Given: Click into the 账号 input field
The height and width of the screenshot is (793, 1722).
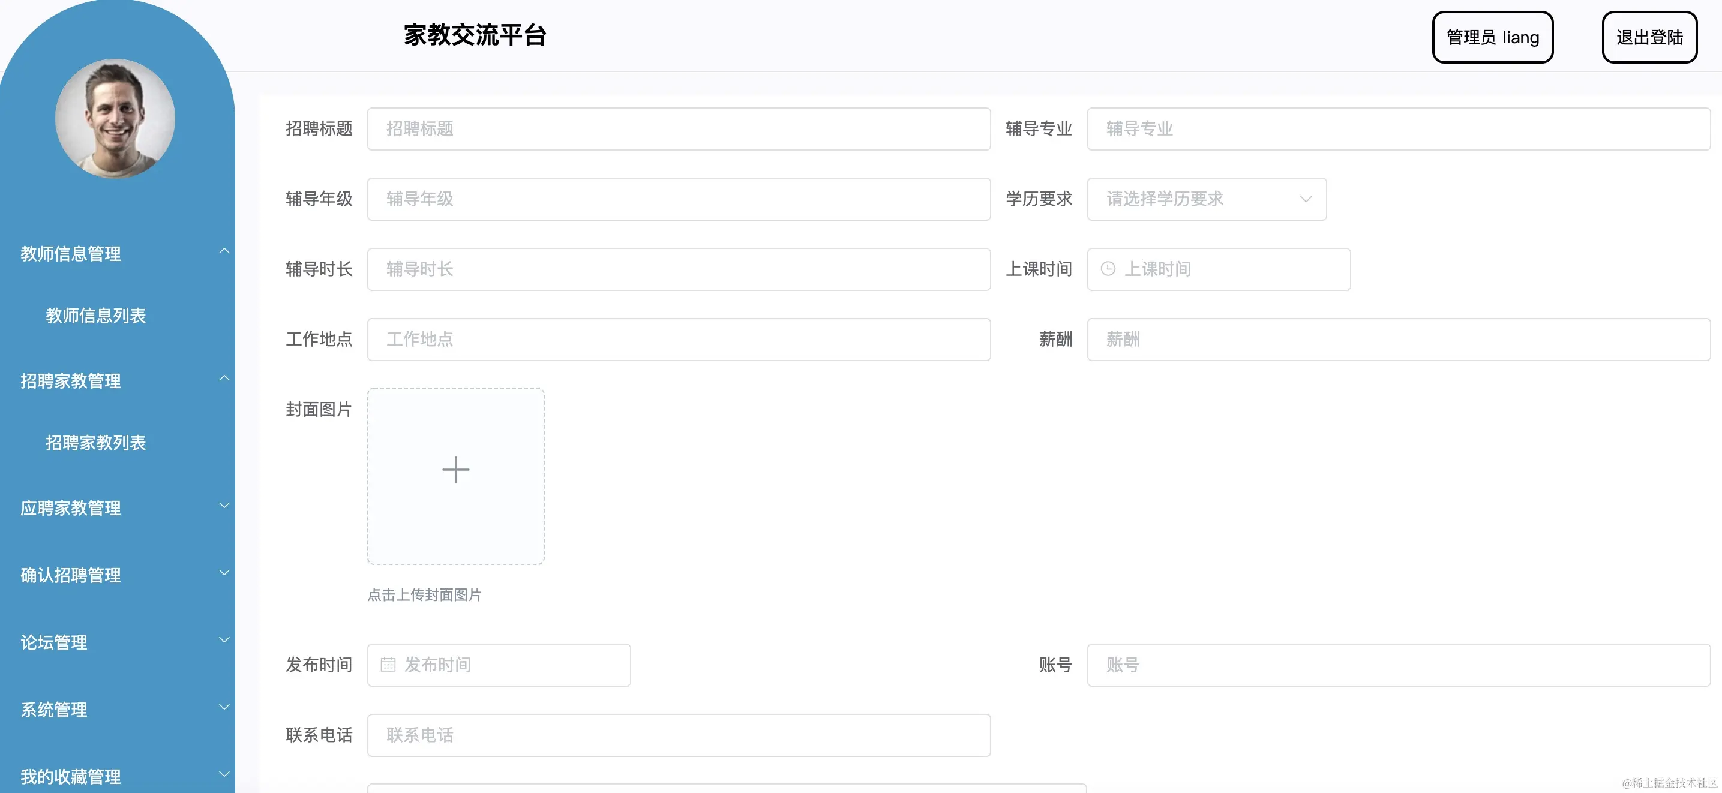Looking at the screenshot, I should click(x=1397, y=665).
